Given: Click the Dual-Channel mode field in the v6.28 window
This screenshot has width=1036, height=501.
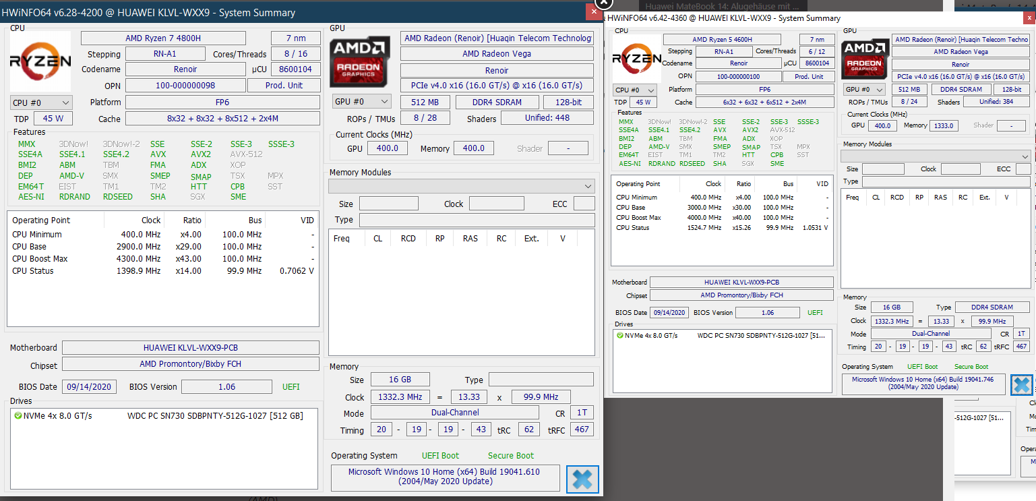Looking at the screenshot, I should coord(455,413).
